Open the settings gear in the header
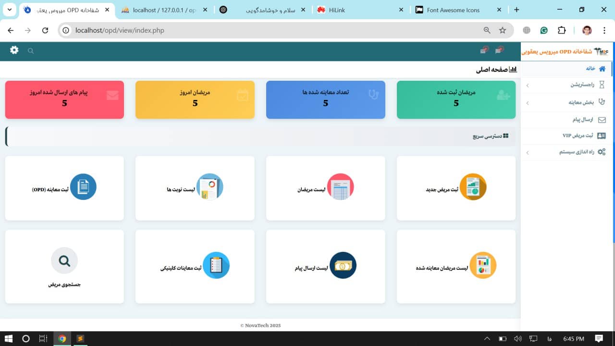This screenshot has height=346, width=615. coord(14,50)
